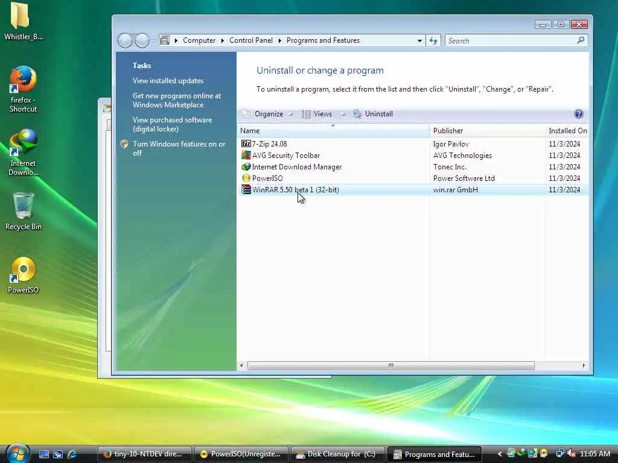Click the refresh icon beside the address bar
This screenshot has width=618, height=463.
(x=433, y=40)
